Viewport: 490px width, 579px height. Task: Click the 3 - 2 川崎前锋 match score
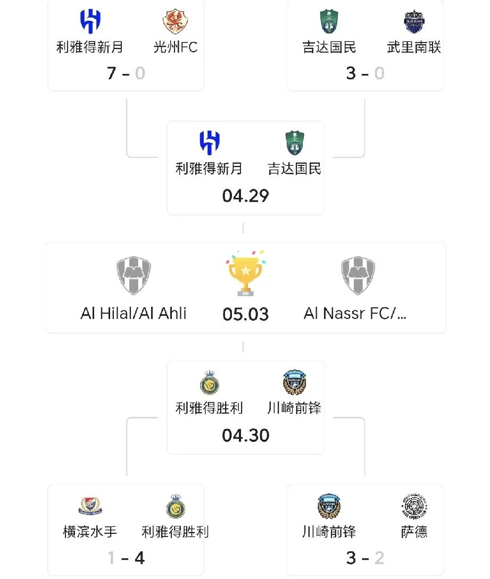tap(365, 558)
